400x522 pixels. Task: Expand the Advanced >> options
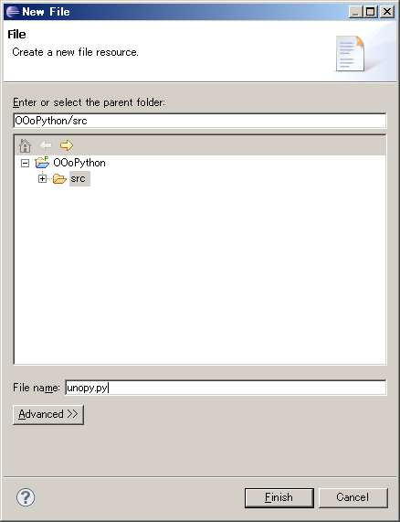48,414
